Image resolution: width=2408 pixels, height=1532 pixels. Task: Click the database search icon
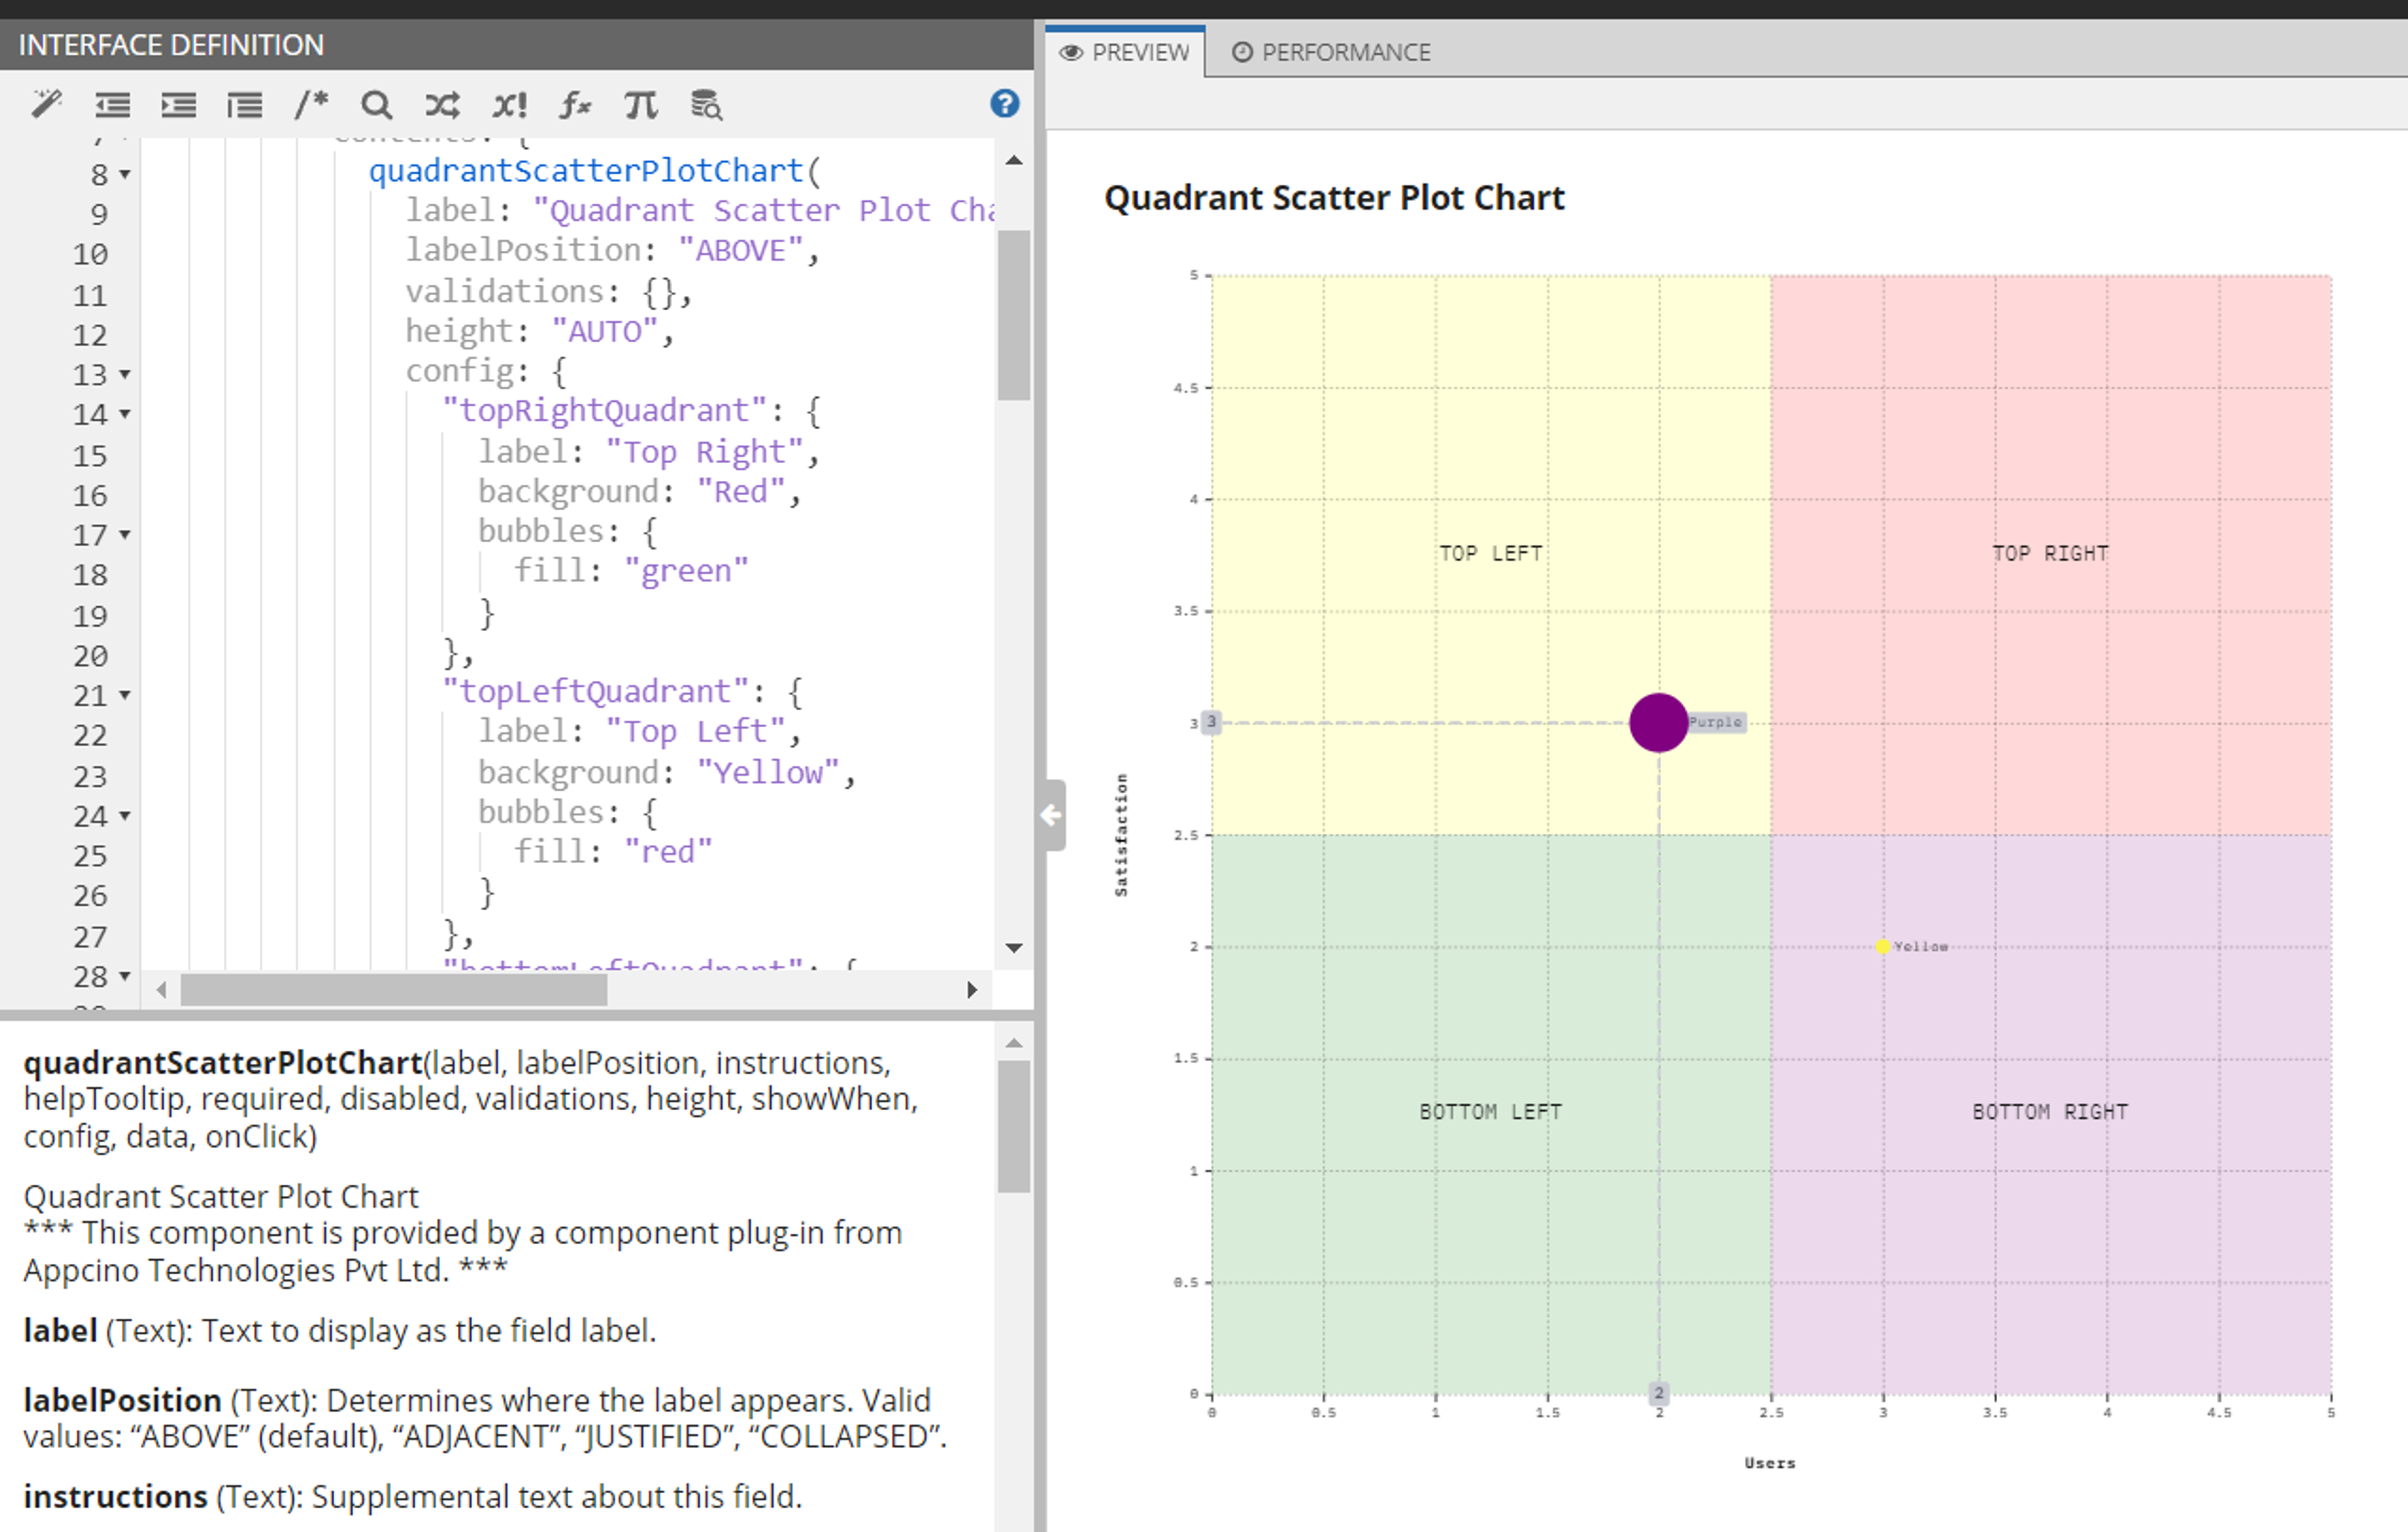(707, 105)
